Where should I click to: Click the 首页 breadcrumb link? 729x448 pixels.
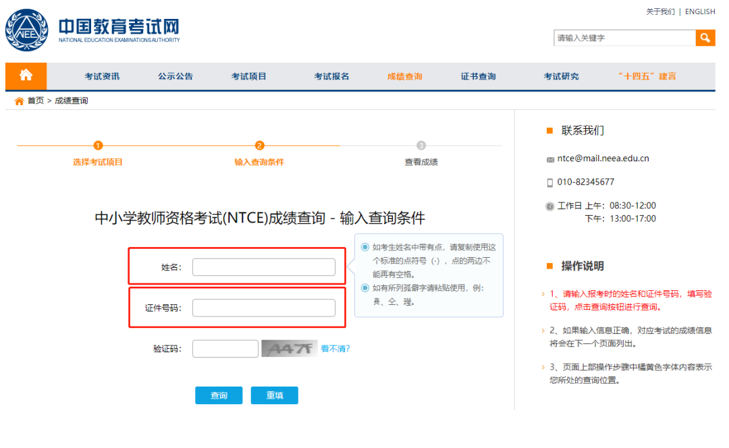coord(36,101)
